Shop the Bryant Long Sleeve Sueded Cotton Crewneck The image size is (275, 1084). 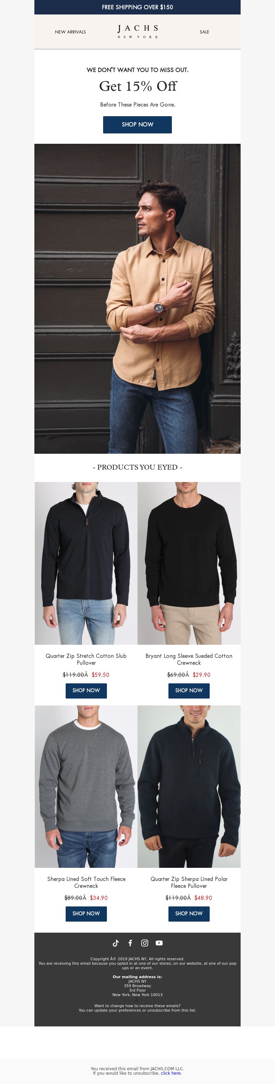pos(189,690)
